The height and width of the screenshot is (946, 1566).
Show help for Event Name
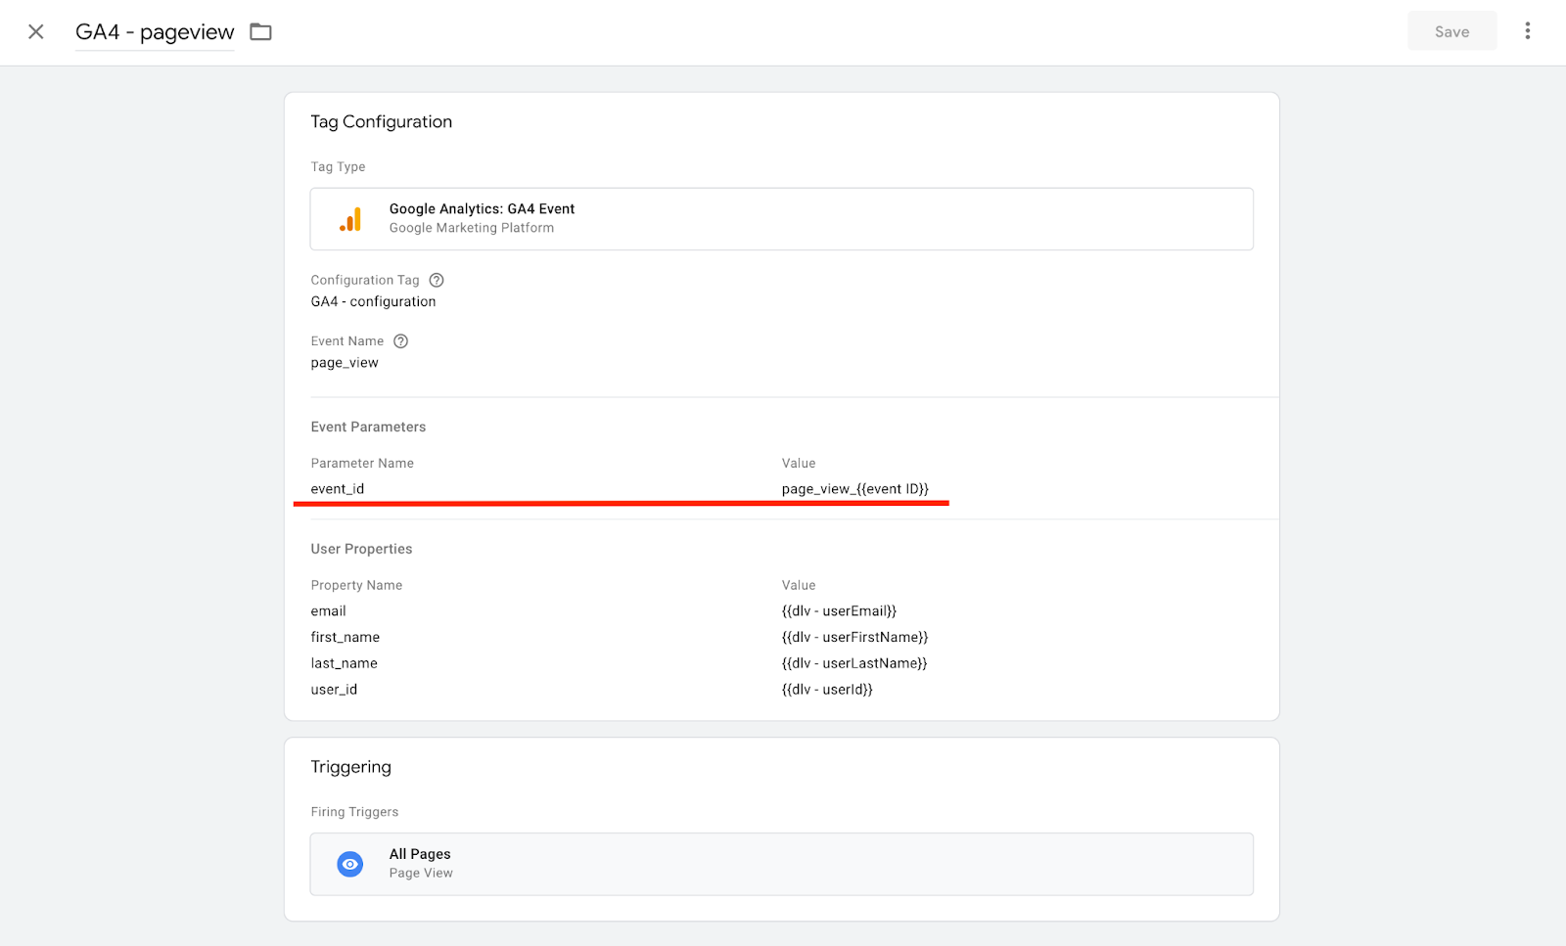click(400, 340)
